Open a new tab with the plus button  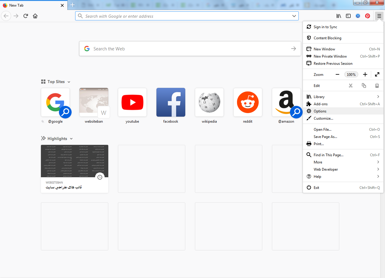[x=72, y=5]
